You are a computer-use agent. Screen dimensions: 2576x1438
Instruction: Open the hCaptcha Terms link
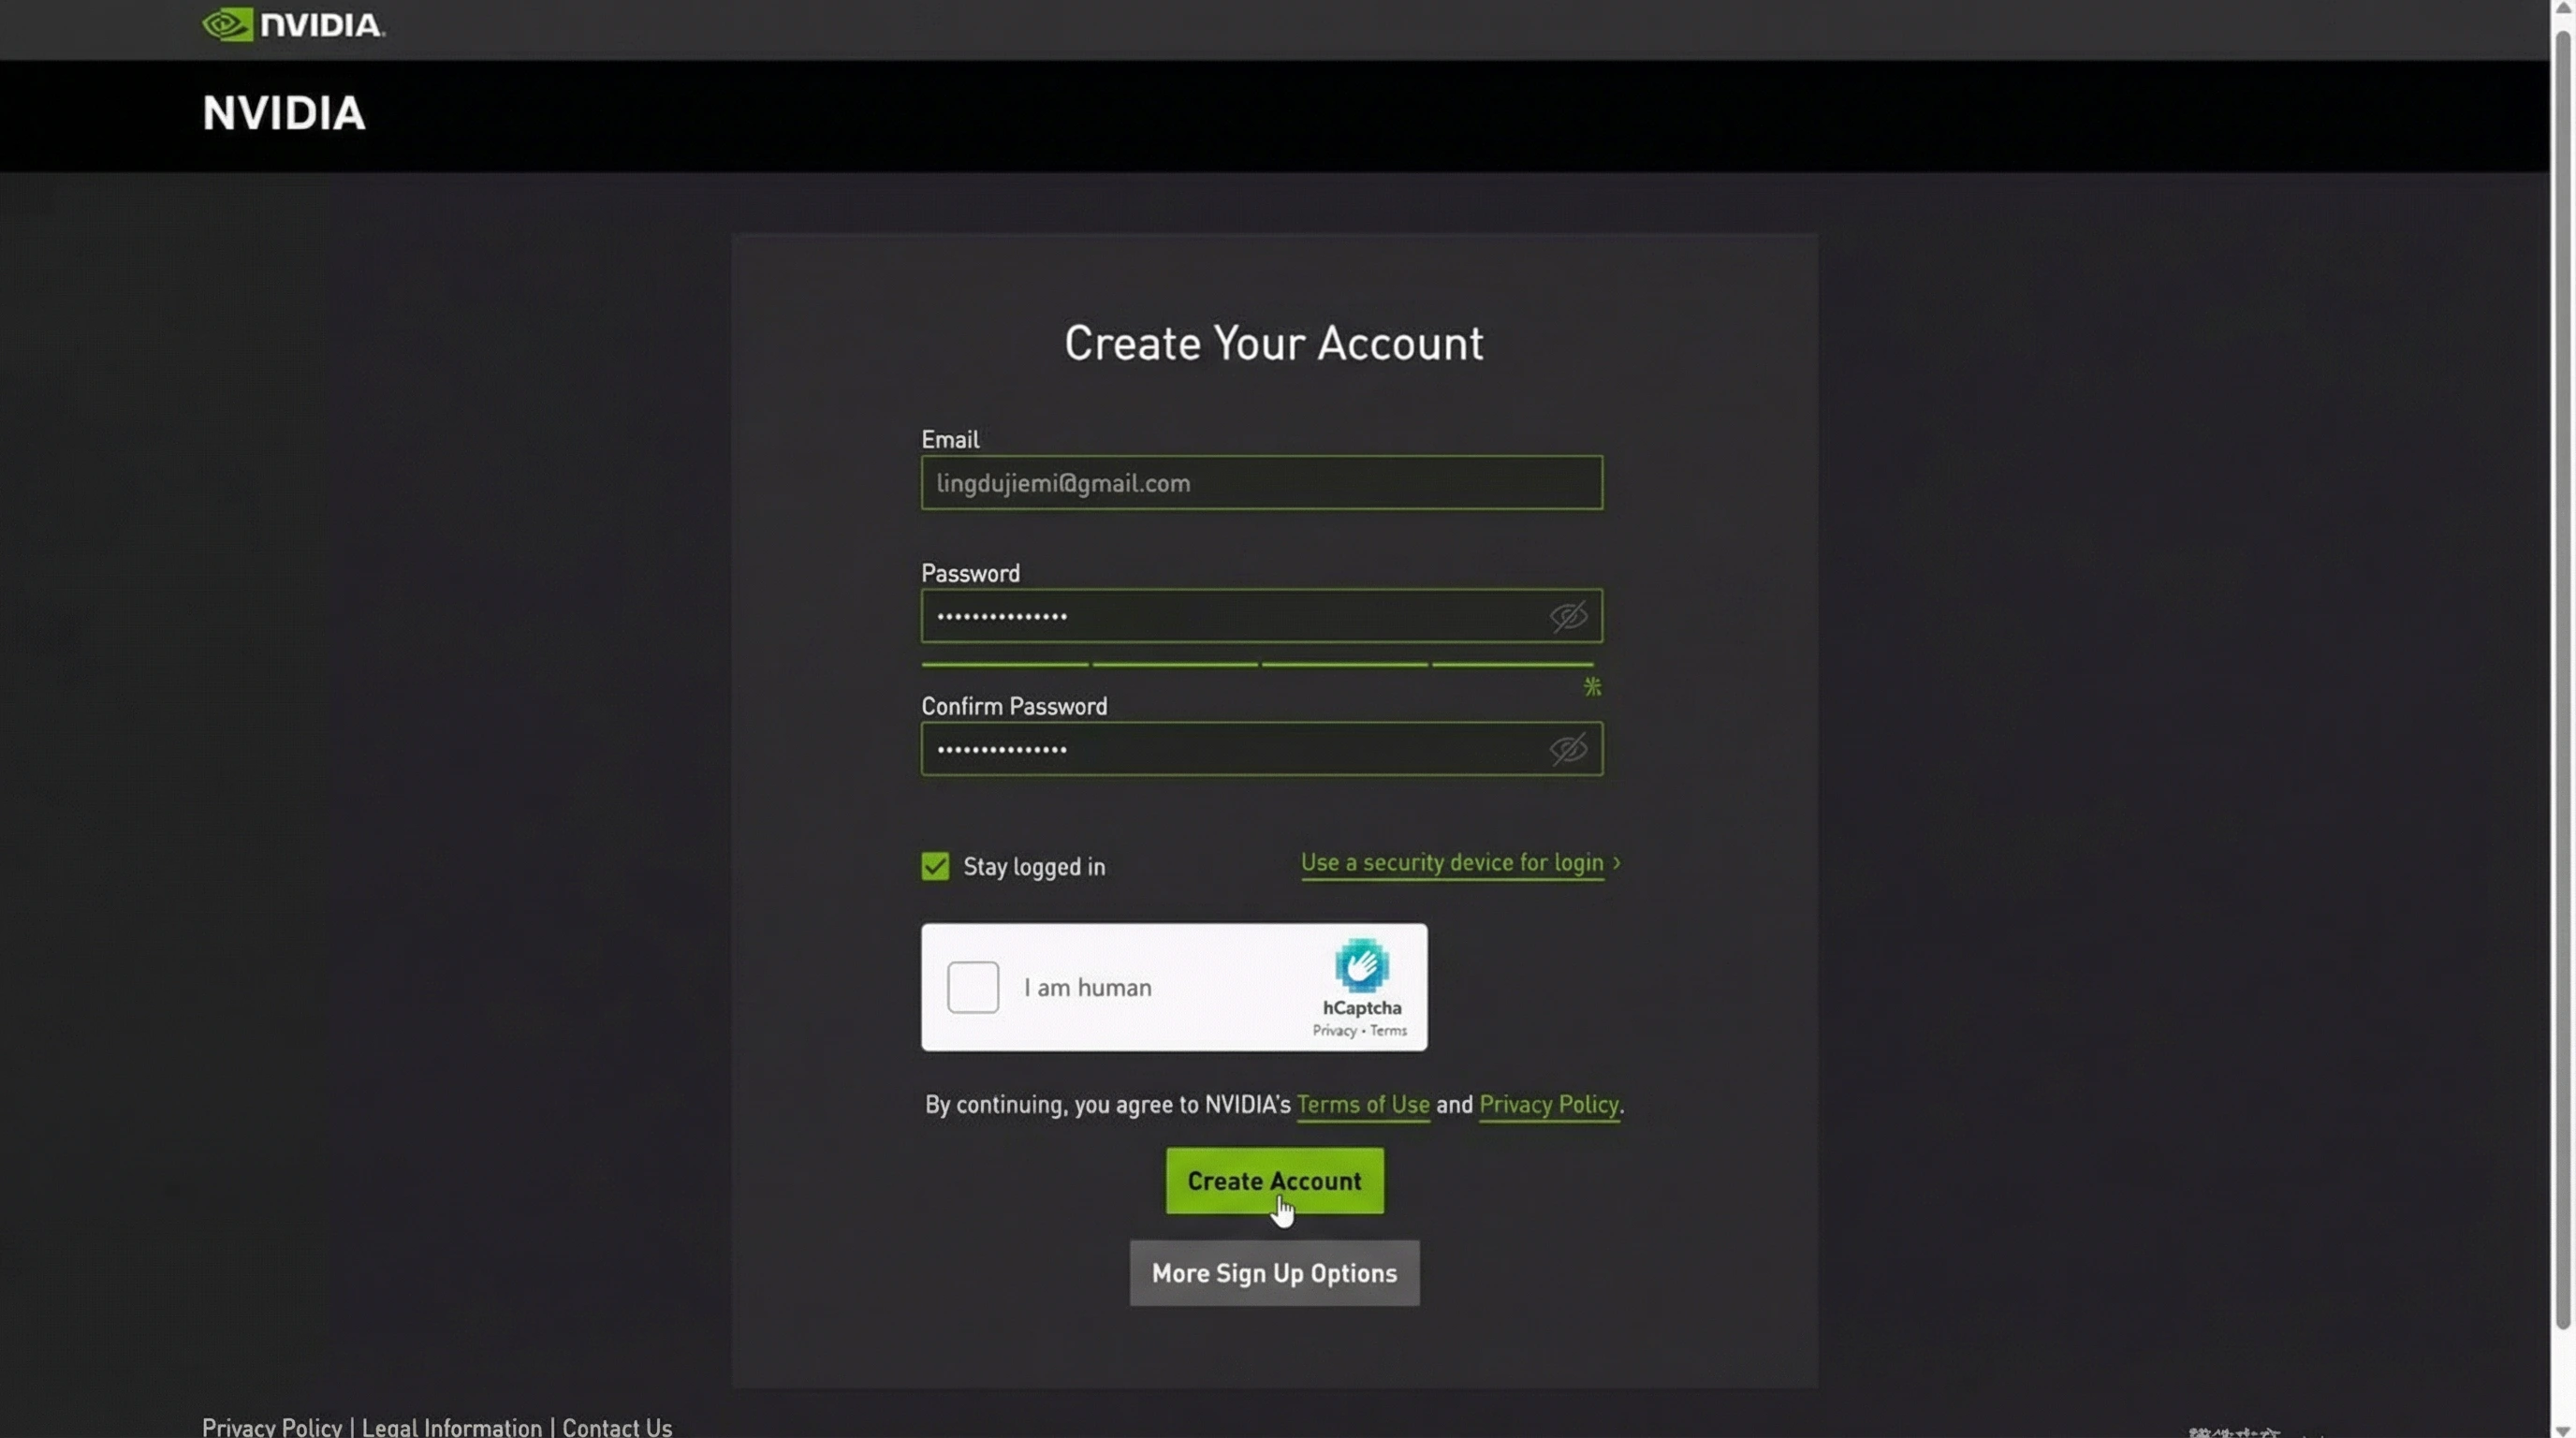pyautogui.click(x=1388, y=1030)
